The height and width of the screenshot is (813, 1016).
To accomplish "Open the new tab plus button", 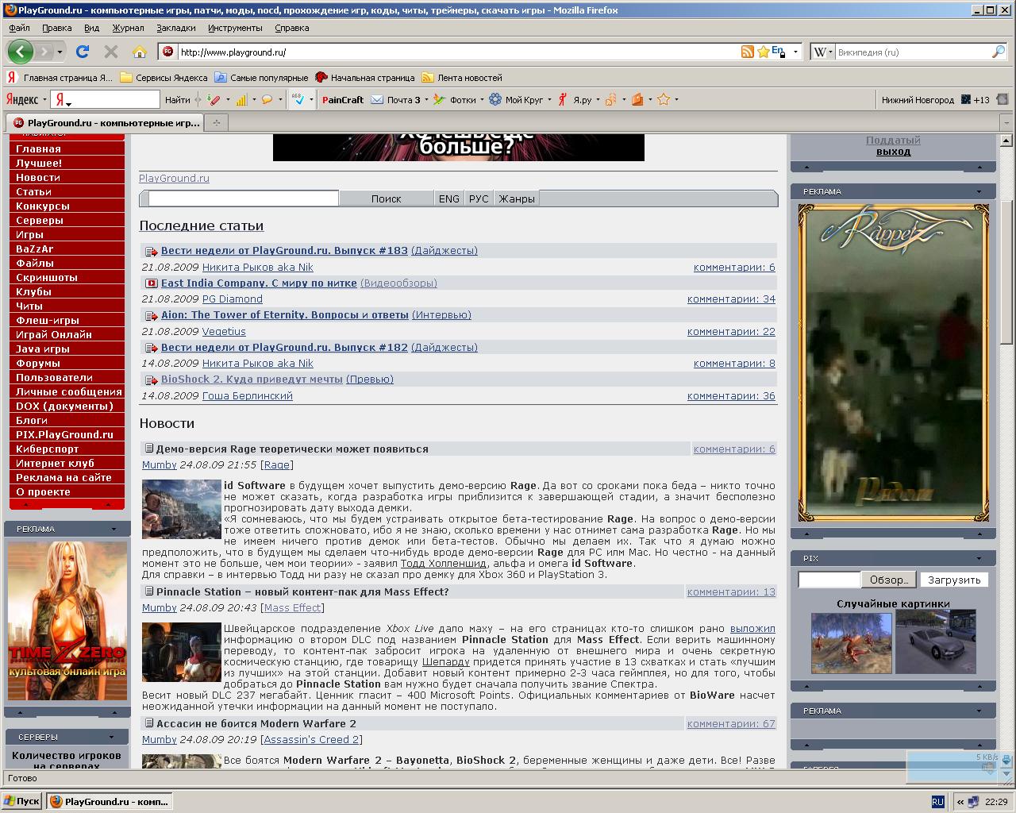I will (x=216, y=122).
